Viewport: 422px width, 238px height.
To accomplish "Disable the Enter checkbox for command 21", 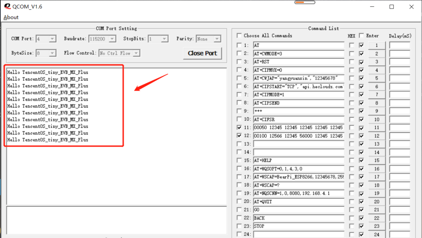I will tap(361, 210).
